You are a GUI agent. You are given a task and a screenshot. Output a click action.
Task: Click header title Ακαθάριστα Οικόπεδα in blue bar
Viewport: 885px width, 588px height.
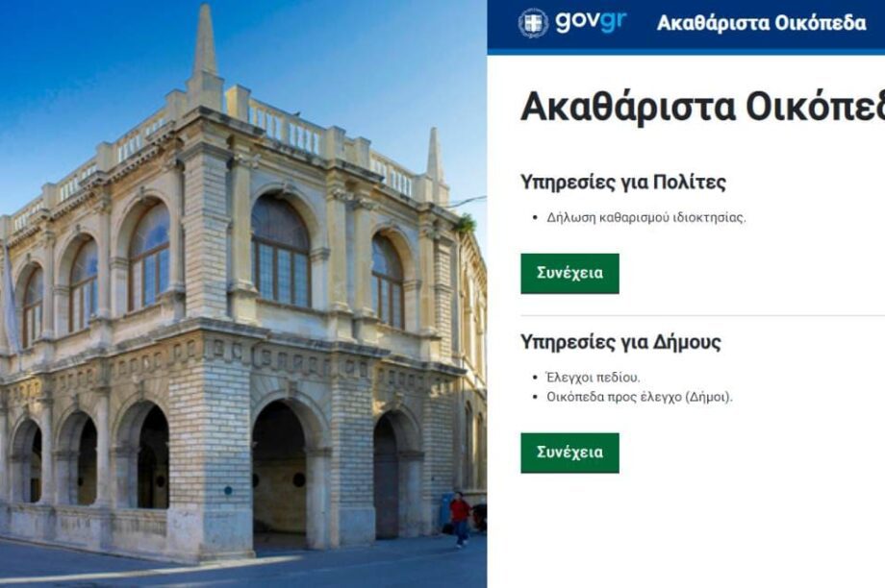762,23
